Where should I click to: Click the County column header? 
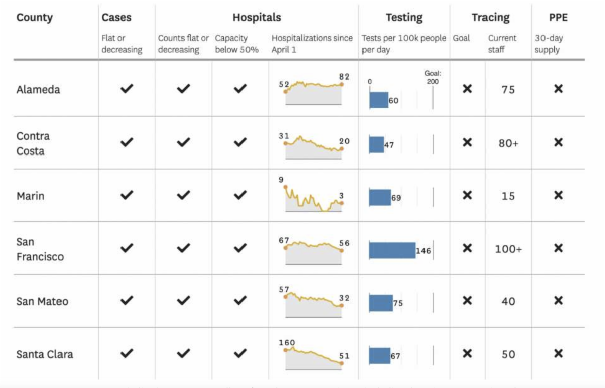pos(35,18)
